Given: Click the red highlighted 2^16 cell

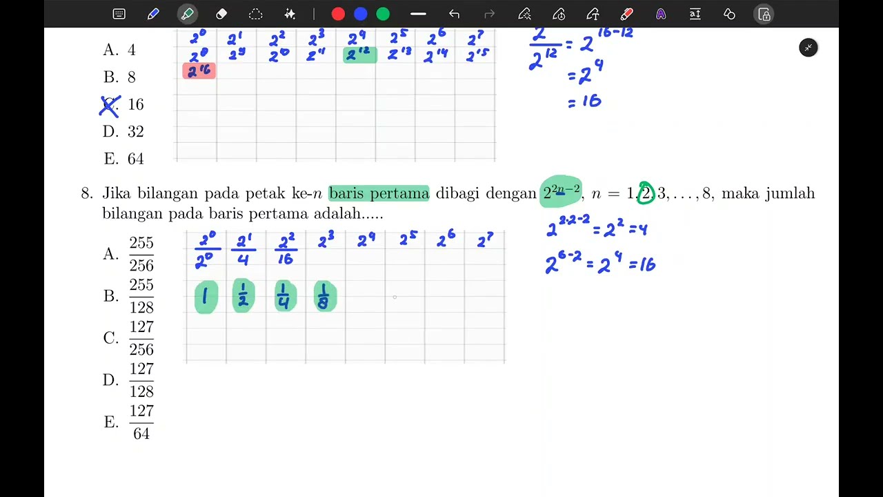Looking at the screenshot, I should pyautogui.click(x=199, y=70).
